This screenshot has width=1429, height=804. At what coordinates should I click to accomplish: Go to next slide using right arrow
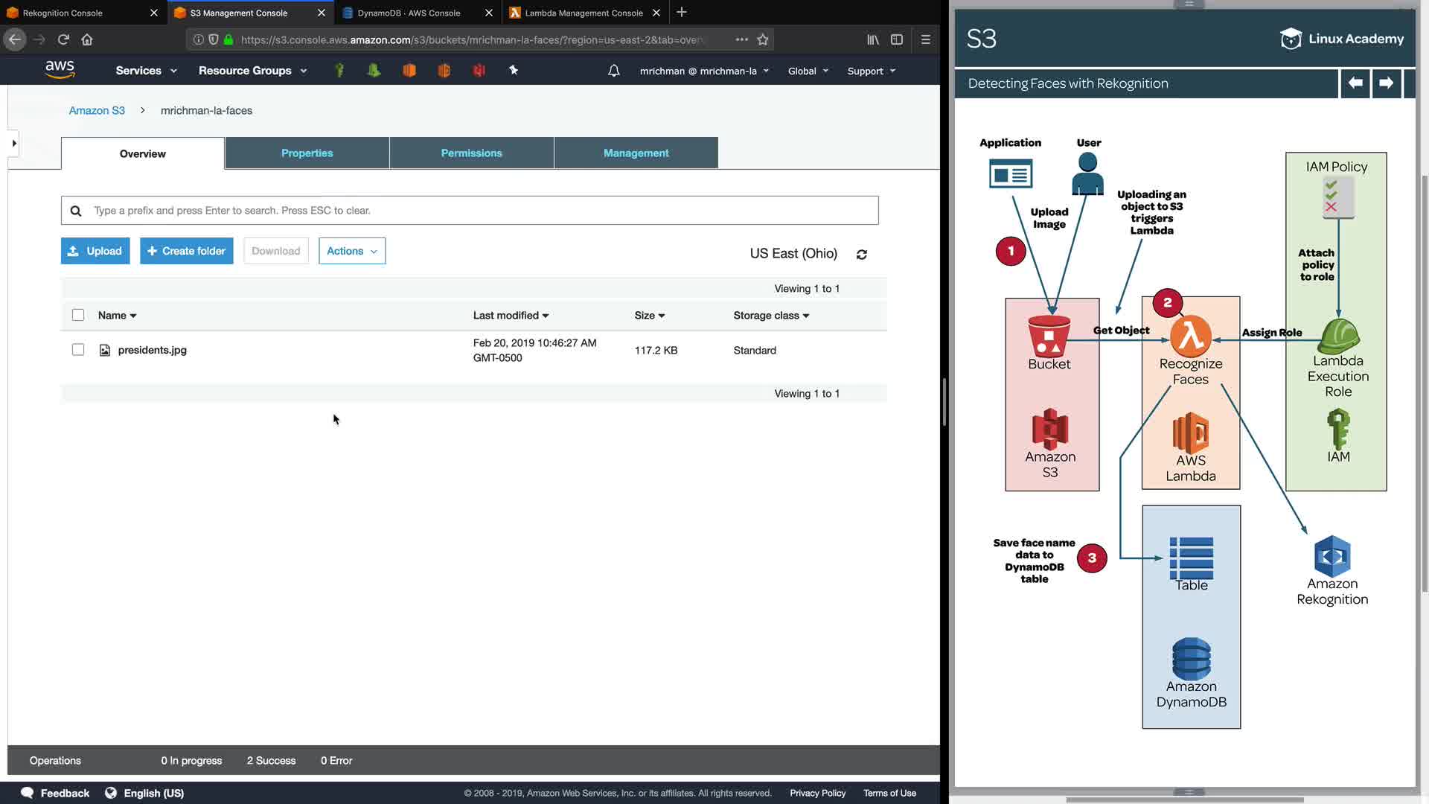click(1386, 83)
